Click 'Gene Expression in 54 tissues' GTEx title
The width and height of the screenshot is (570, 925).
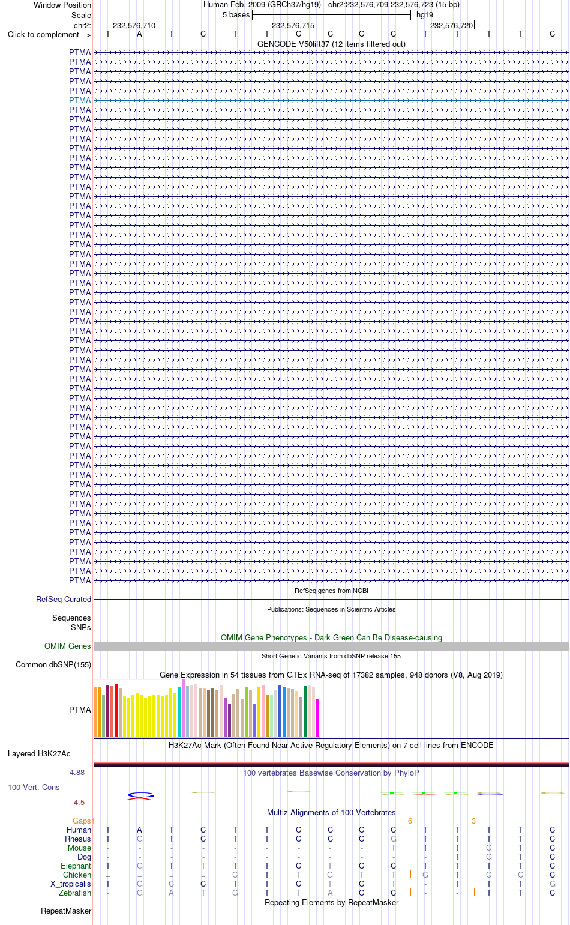(331, 675)
